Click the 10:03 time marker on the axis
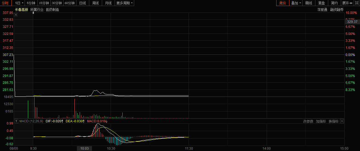The image size is (360, 151). point(85,148)
